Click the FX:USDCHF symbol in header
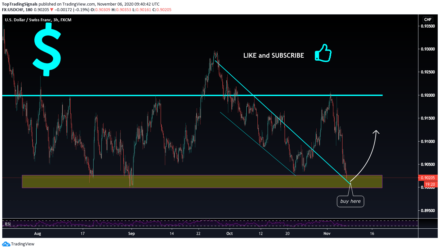This screenshot has width=440, height=250. click(13, 10)
